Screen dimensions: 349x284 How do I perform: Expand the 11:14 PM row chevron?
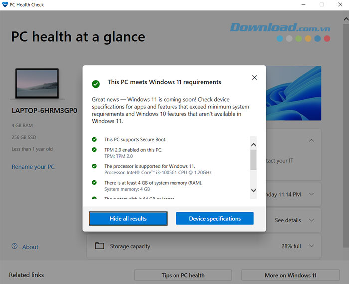click(x=312, y=194)
